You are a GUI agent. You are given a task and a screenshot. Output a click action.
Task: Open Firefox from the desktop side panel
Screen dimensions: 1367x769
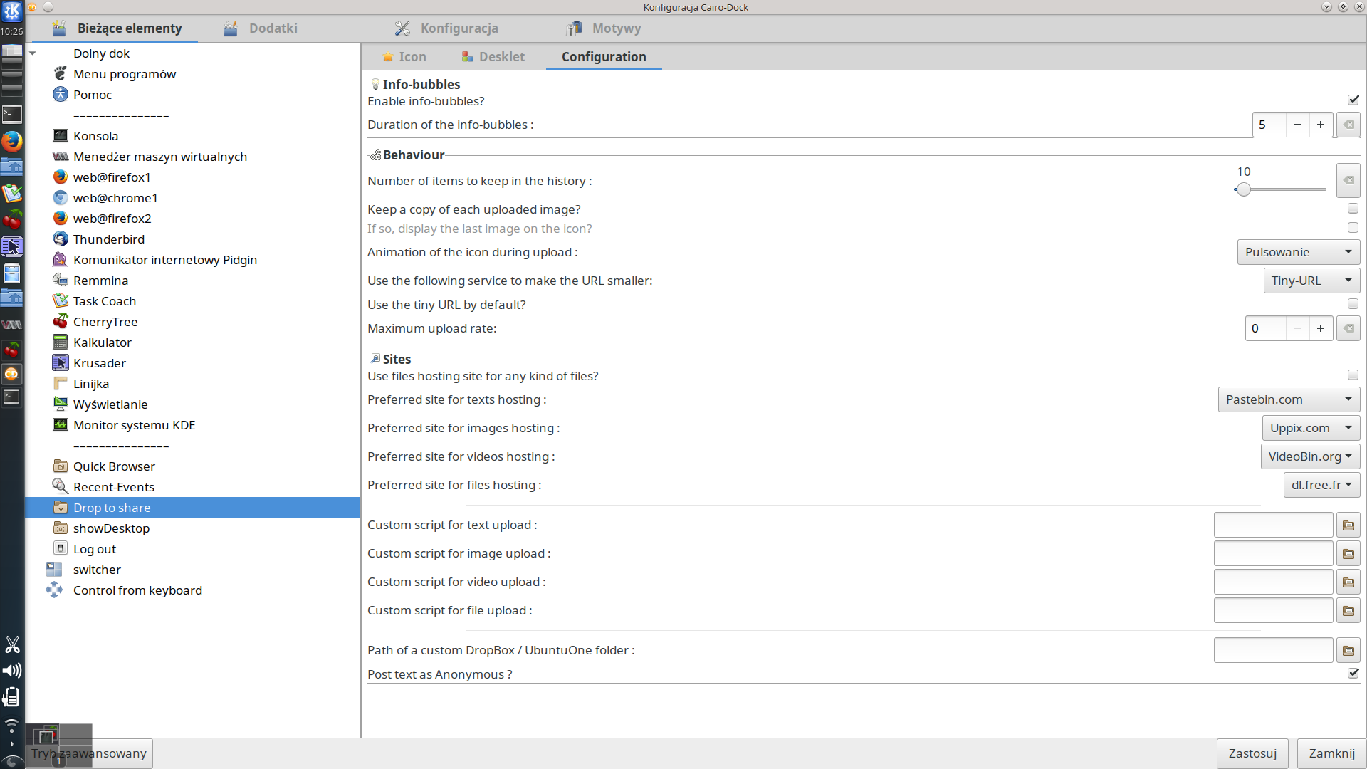click(x=11, y=141)
